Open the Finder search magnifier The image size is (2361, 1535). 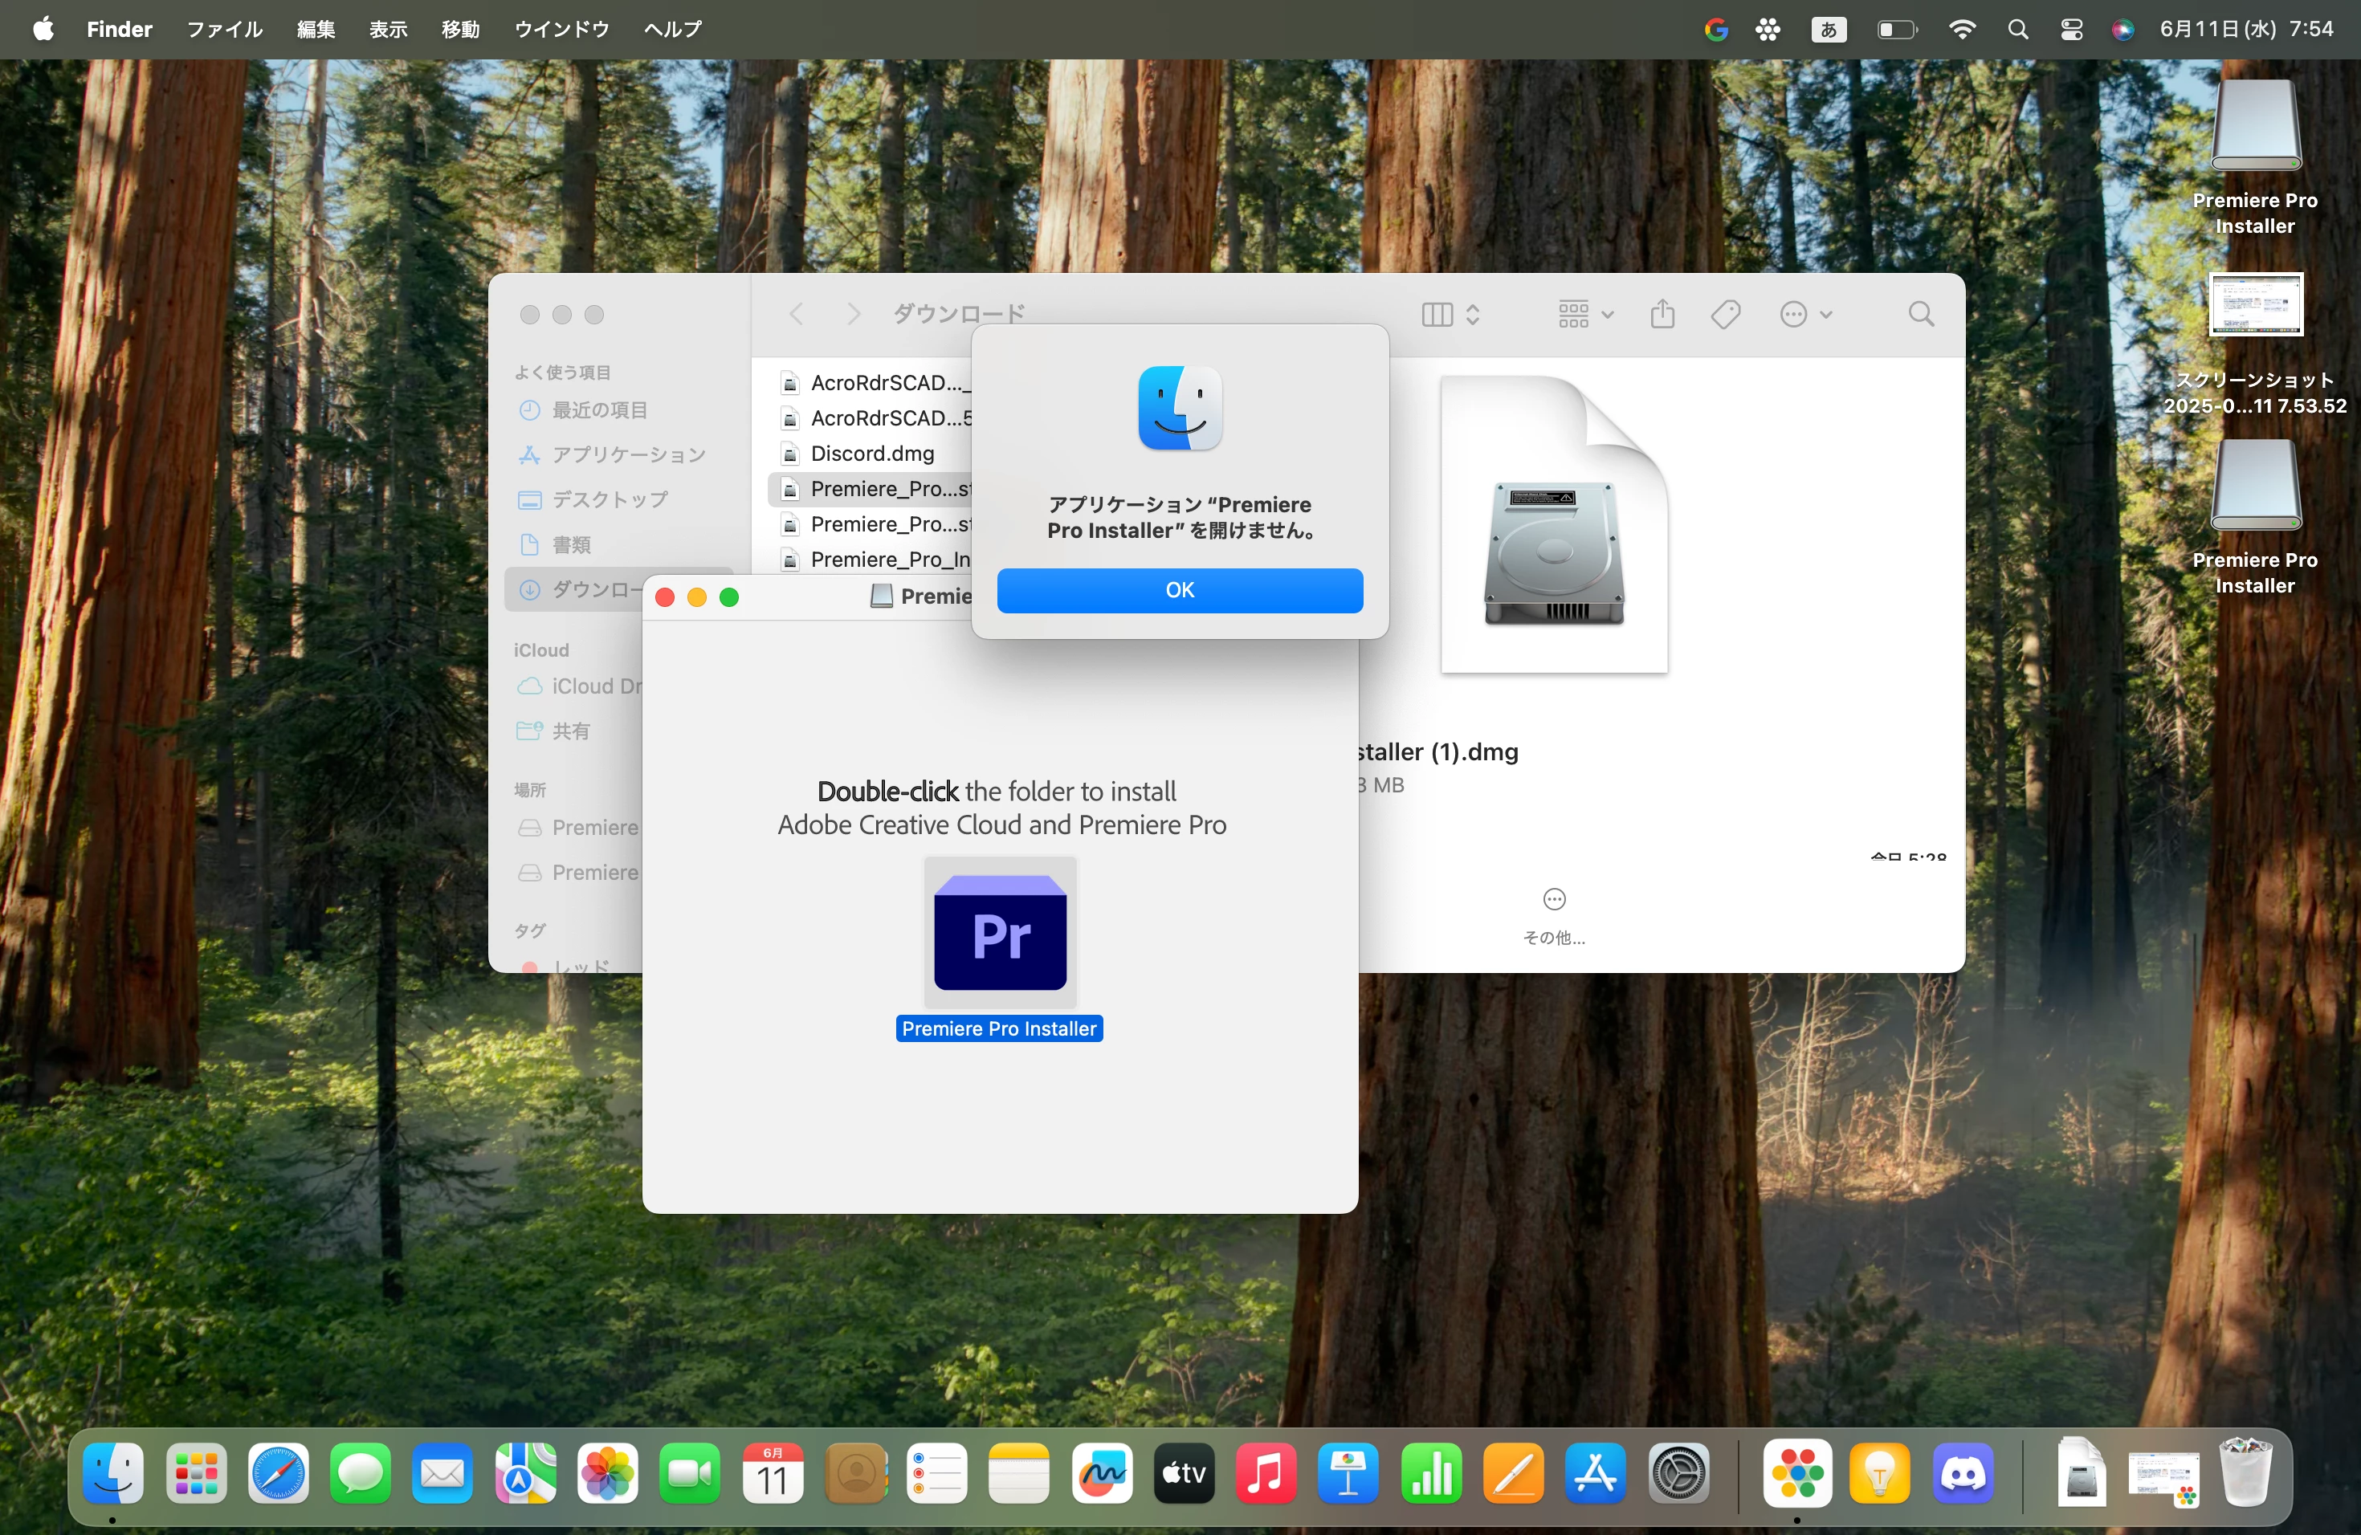pos(1921,315)
